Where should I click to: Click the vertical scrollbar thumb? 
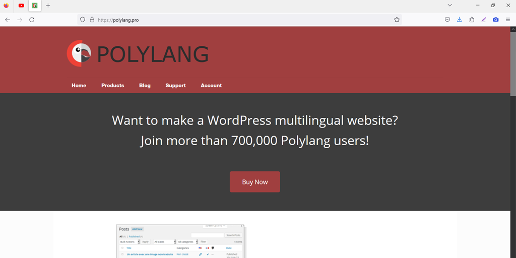[513, 64]
